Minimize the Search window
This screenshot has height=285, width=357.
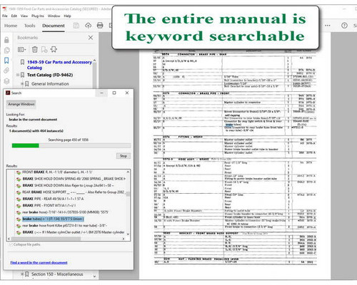(101, 93)
